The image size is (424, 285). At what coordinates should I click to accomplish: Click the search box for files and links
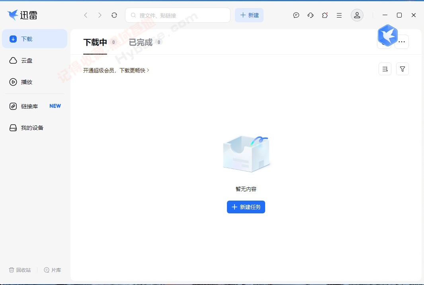(178, 15)
